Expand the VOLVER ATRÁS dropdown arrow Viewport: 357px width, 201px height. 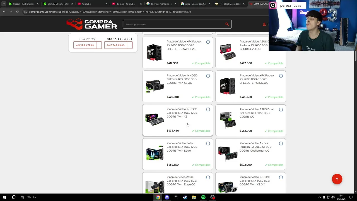click(x=99, y=45)
